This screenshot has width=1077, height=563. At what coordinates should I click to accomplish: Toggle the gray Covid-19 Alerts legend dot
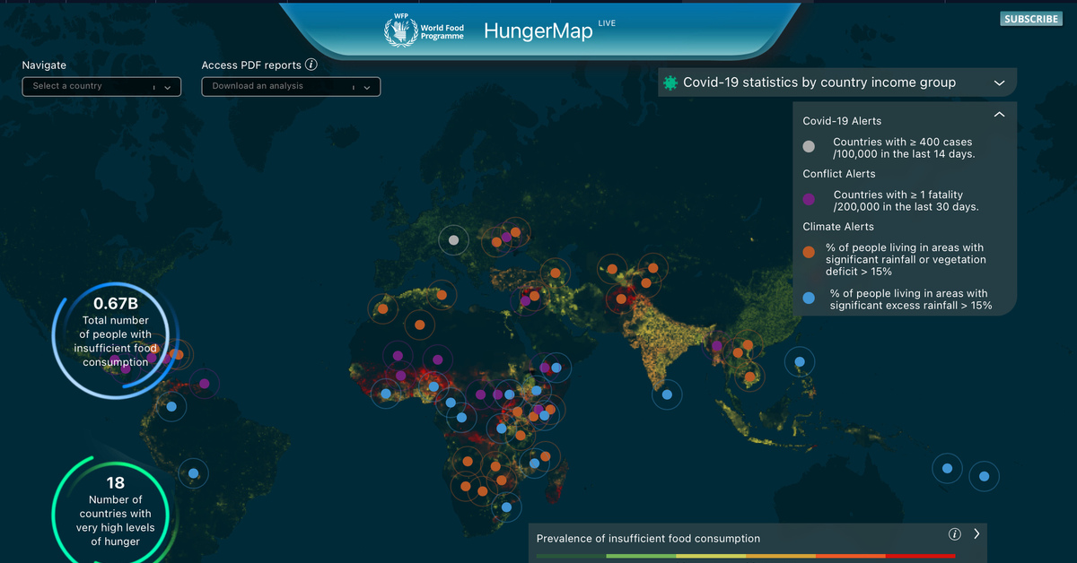pyautogui.click(x=808, y=146)
